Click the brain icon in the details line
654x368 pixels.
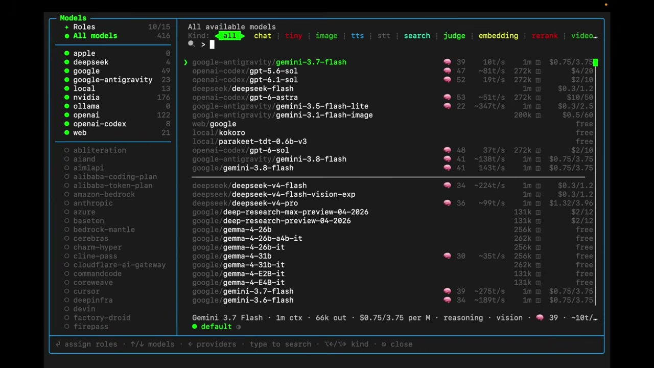540,318
